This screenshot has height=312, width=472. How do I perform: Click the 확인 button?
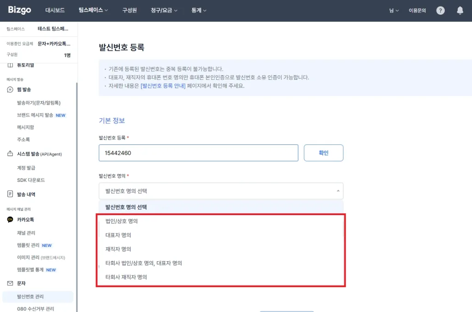[323, 153]
